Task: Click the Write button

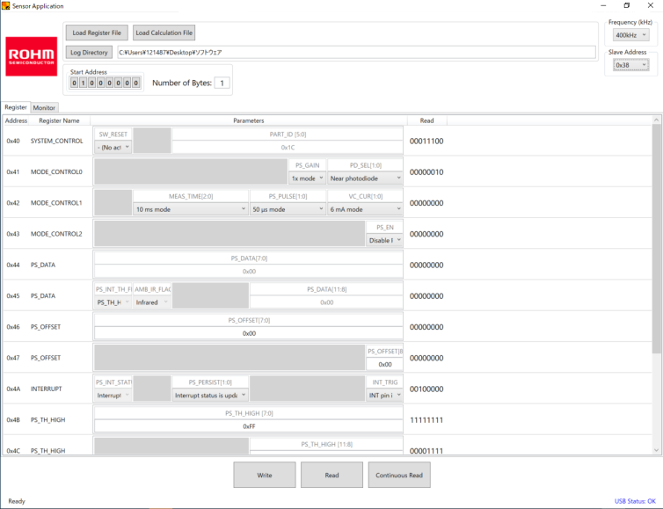Action: point(264,475)
